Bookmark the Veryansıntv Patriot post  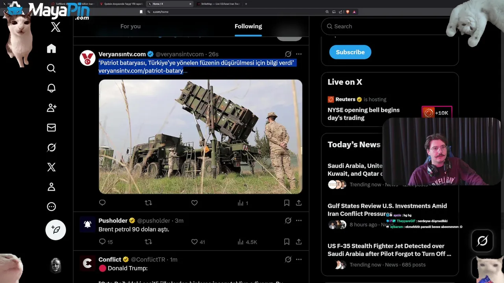point(287,203)
